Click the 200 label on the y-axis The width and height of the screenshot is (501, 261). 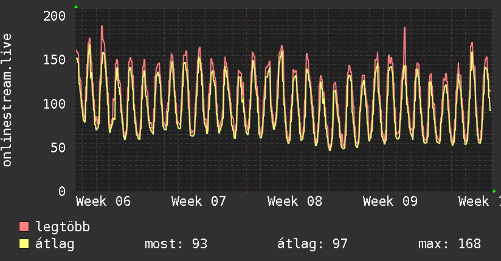tap(54, 16)
